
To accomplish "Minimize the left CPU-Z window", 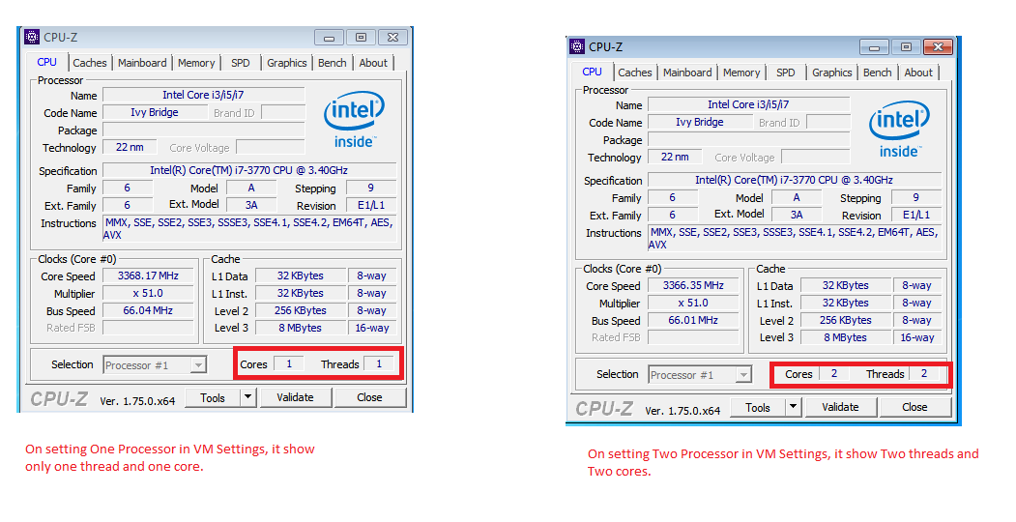I will 330,38.
